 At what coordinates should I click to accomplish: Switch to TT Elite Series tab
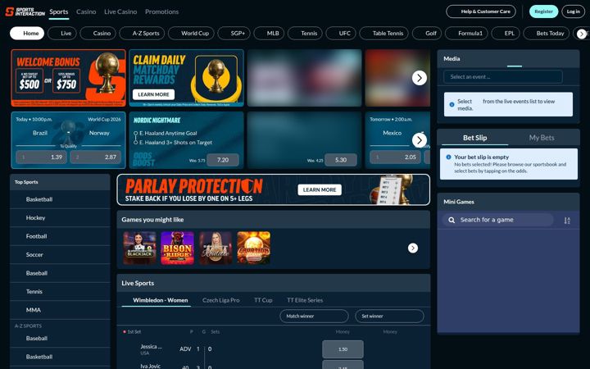click(305, 300)
